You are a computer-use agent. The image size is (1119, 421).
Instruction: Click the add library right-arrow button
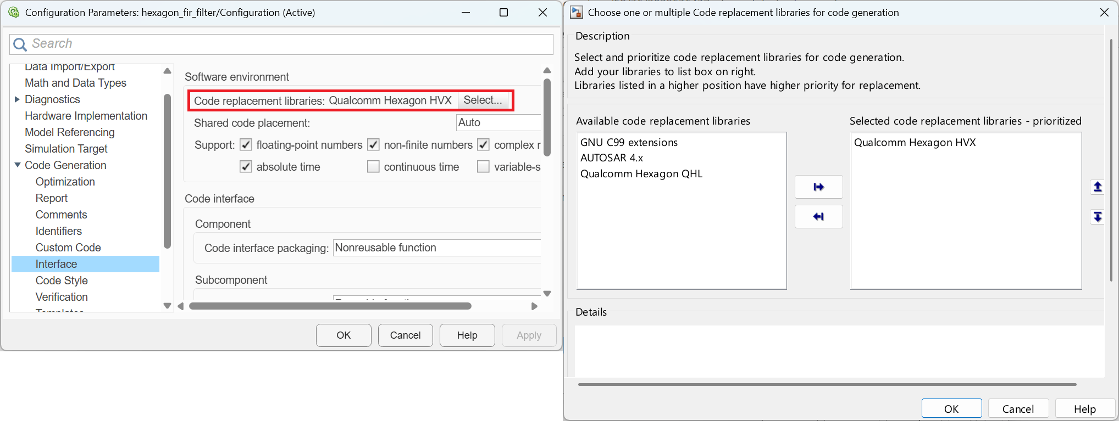(818, 187)
